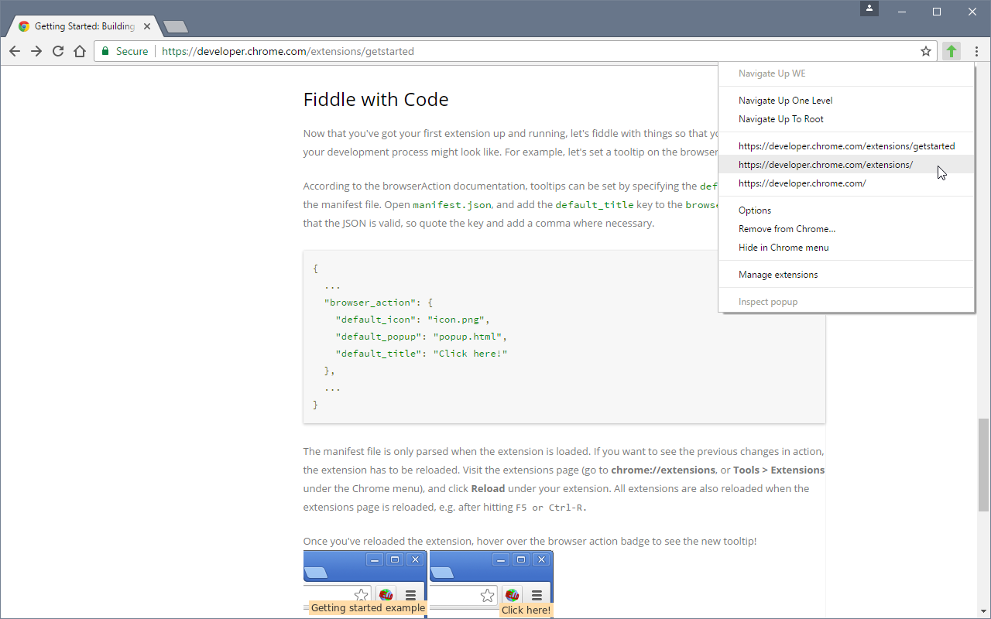Screen dimensions: 991x619
Task: Bookmark this page with the star
Action: [925, 51]
